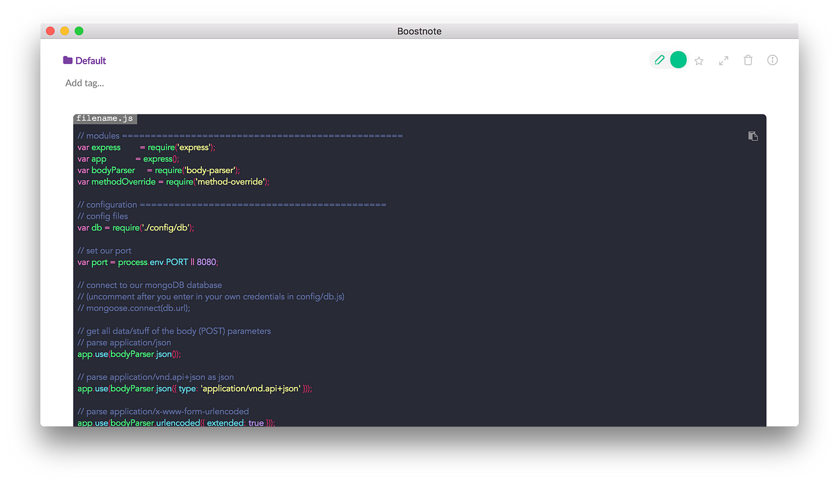Copy code block to clipboard
This screenshot has width=839, height=484.
[x=753, y=136]
